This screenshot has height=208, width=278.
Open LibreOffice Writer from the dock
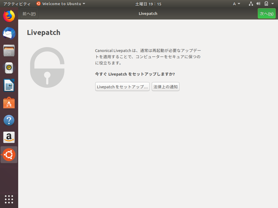(9, 85)
